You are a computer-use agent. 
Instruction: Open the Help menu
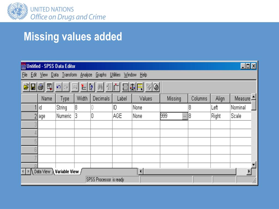143,75
